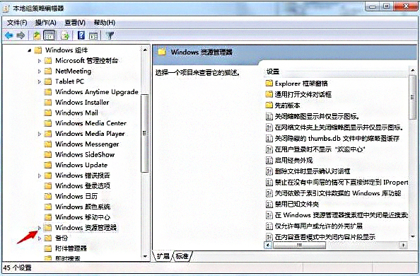Click the 先前版本 folder icon
This screenshot has height=276, width=420.
[x=269, y=105]
